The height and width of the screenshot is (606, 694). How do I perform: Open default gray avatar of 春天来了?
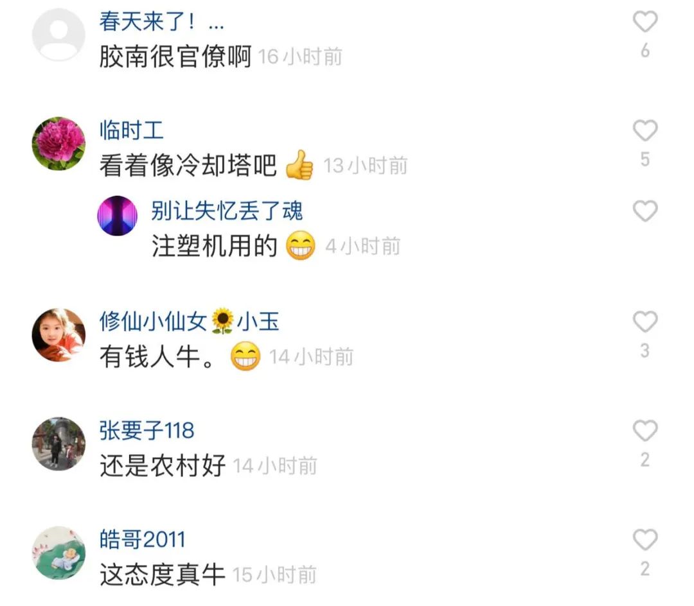tap(58, 35)
